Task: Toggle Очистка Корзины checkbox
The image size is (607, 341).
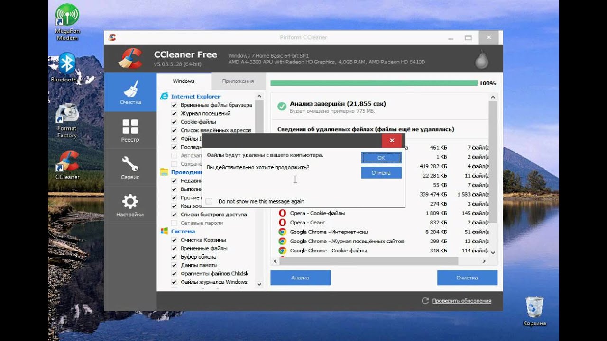Action: tap(174, 240)
